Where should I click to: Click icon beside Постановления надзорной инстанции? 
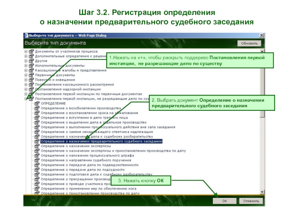31,89
